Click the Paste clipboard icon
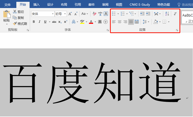The image size is (193, 117). (7, 14)
